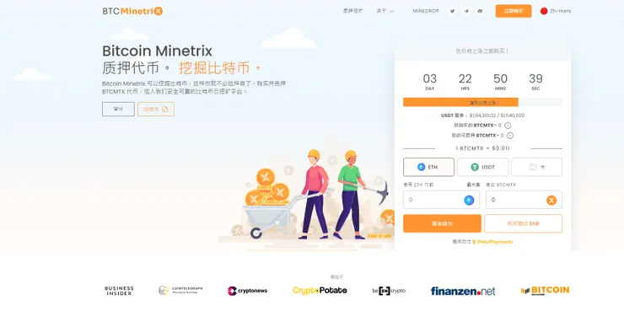Open the MINEDROP menu item

tap(426, 11)
